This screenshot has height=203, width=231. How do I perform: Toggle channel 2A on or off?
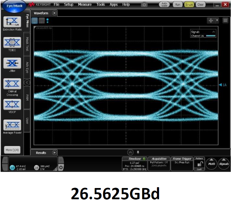tap(37, 168)
